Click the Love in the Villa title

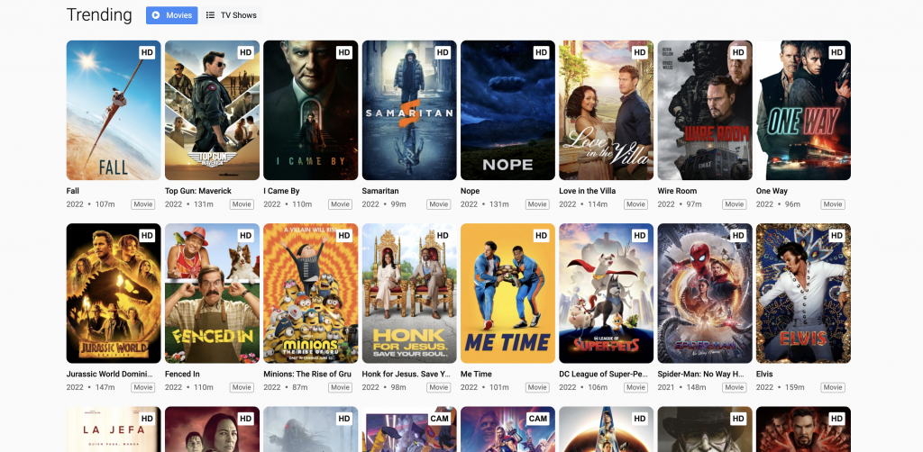pyautogui.click(x=588, y=191)
